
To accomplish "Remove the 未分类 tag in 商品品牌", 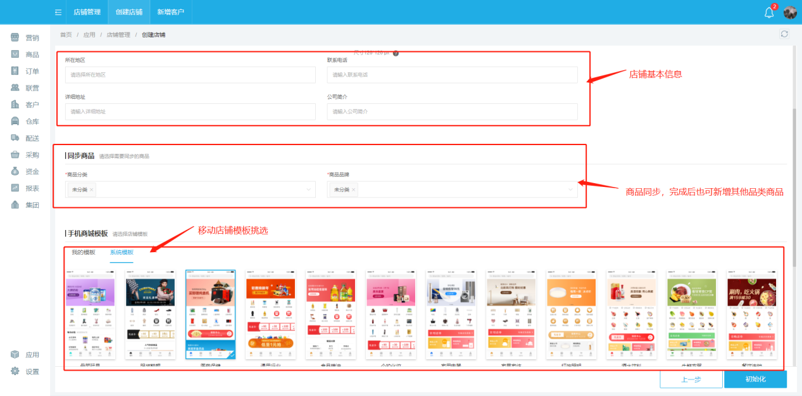I will pos(353,189).
